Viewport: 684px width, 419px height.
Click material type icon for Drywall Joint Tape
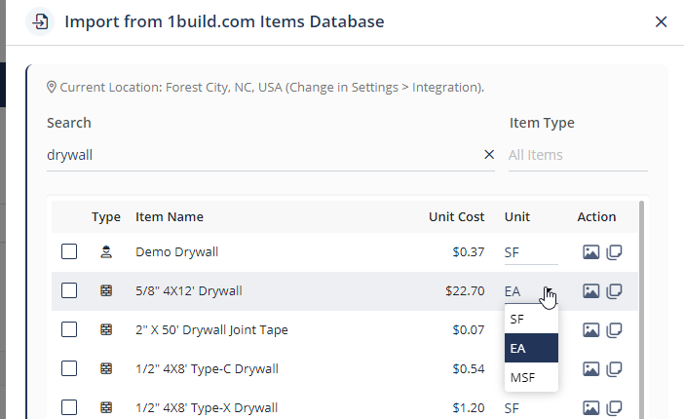click(106, 329)
